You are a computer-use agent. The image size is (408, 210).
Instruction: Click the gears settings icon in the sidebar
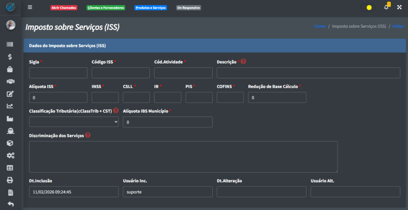click(x=10, y=155)
